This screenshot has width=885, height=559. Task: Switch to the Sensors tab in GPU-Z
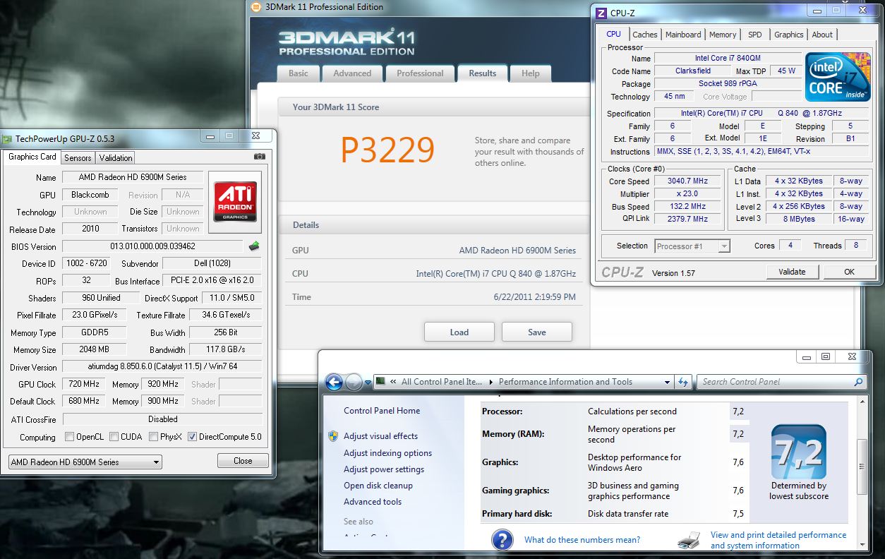(x=78, y=158)
